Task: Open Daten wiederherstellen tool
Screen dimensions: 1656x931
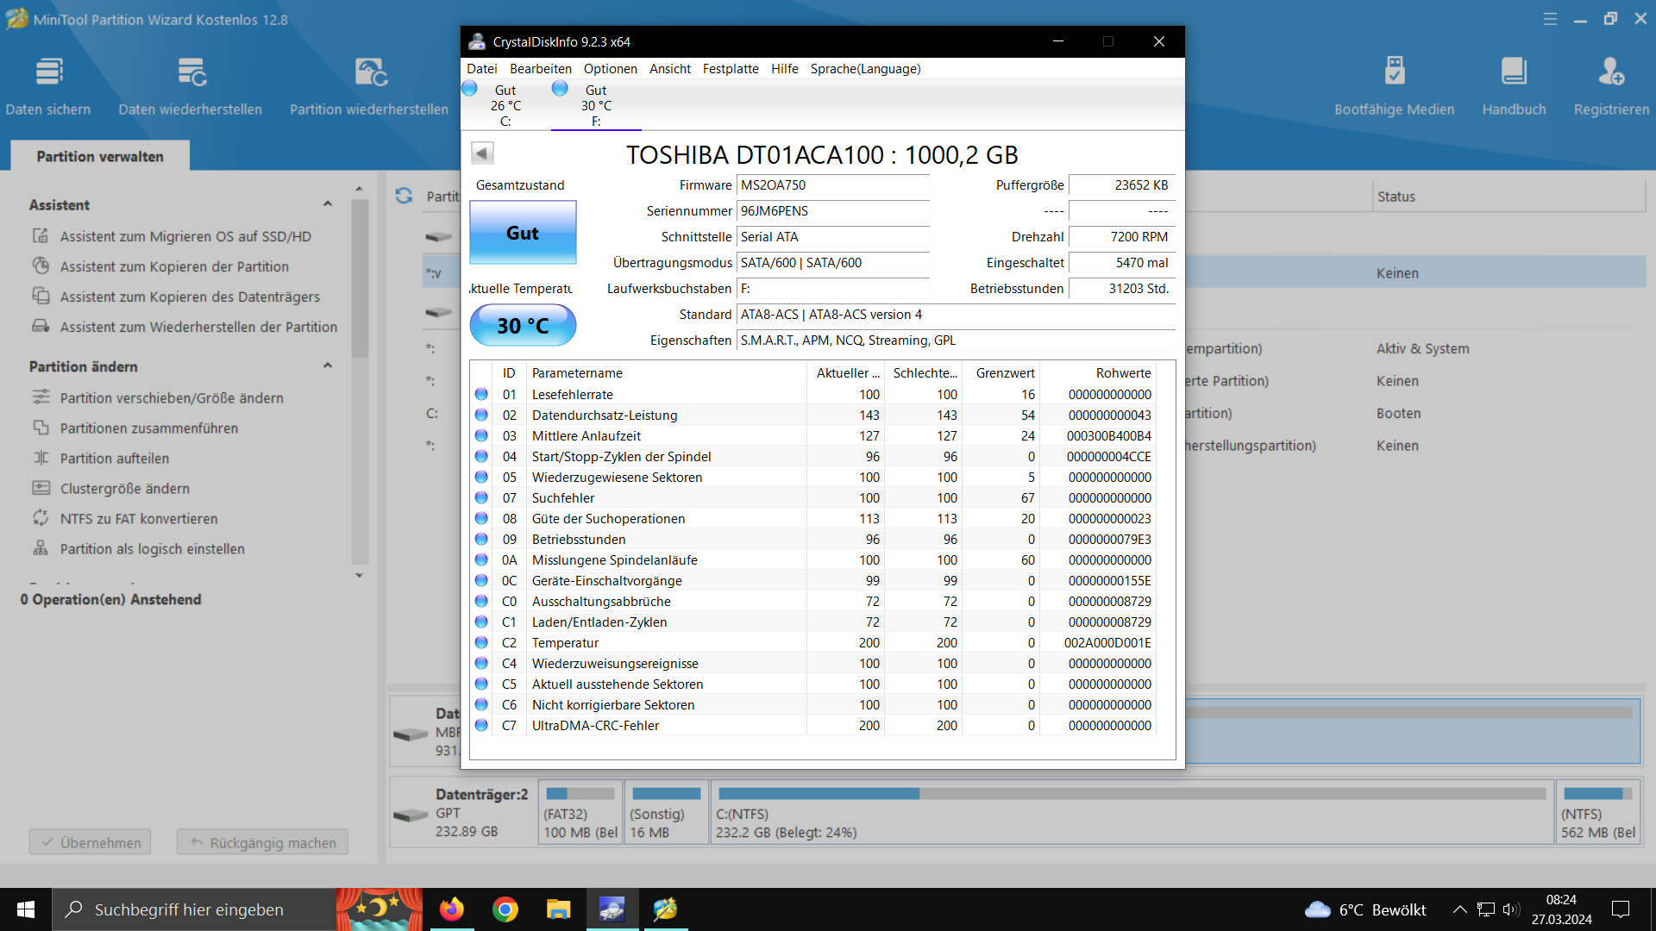Action: pyautogui.click(x=191, y=73)
